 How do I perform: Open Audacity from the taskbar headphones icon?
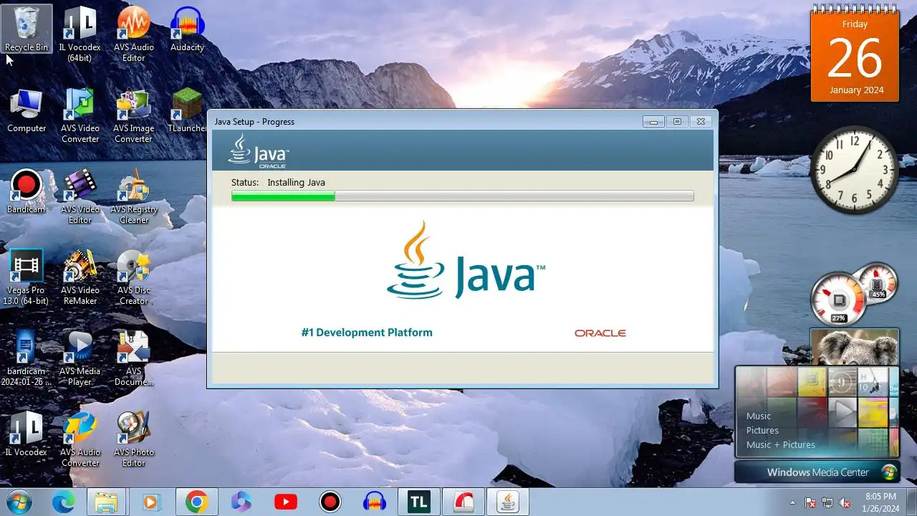click(375, 502)
